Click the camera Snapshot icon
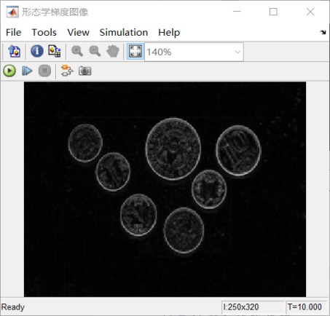The width and height of the screenshot is (330, 316). pyautogui.click(x=85, y=71)
